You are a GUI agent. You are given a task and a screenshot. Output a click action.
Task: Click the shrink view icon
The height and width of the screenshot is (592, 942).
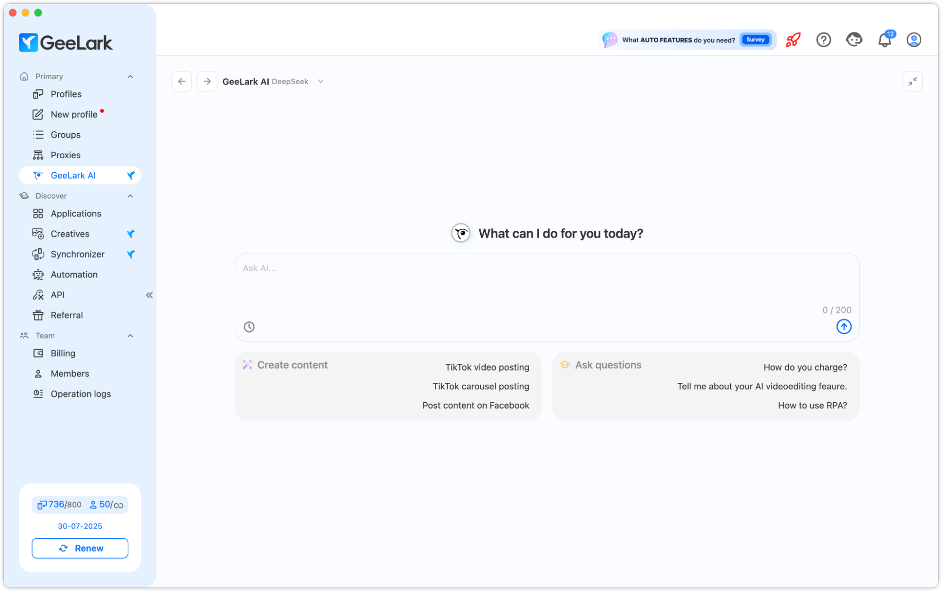[x=912, y=81]
